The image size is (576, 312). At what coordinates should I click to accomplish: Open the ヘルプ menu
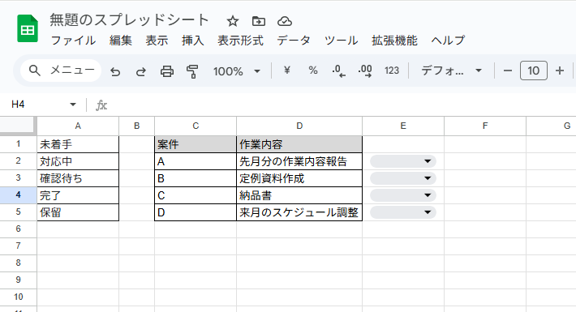448,41
